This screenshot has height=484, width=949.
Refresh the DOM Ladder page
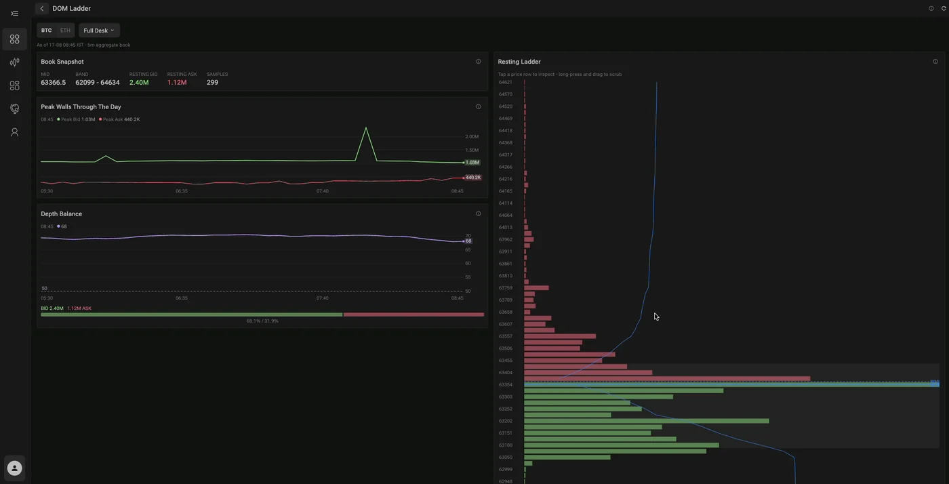click(x=944, y=8)
